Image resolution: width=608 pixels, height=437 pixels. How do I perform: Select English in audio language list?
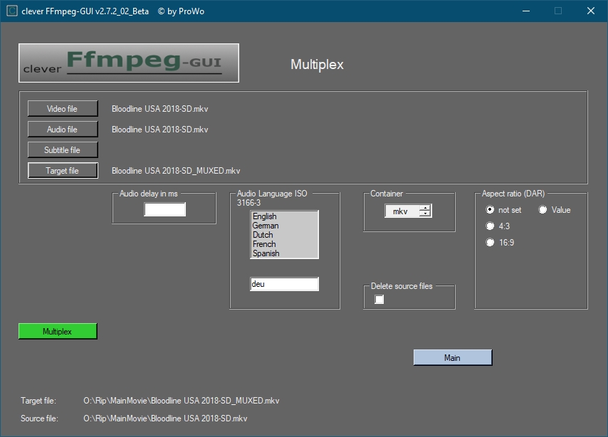[x=284, y=216]
